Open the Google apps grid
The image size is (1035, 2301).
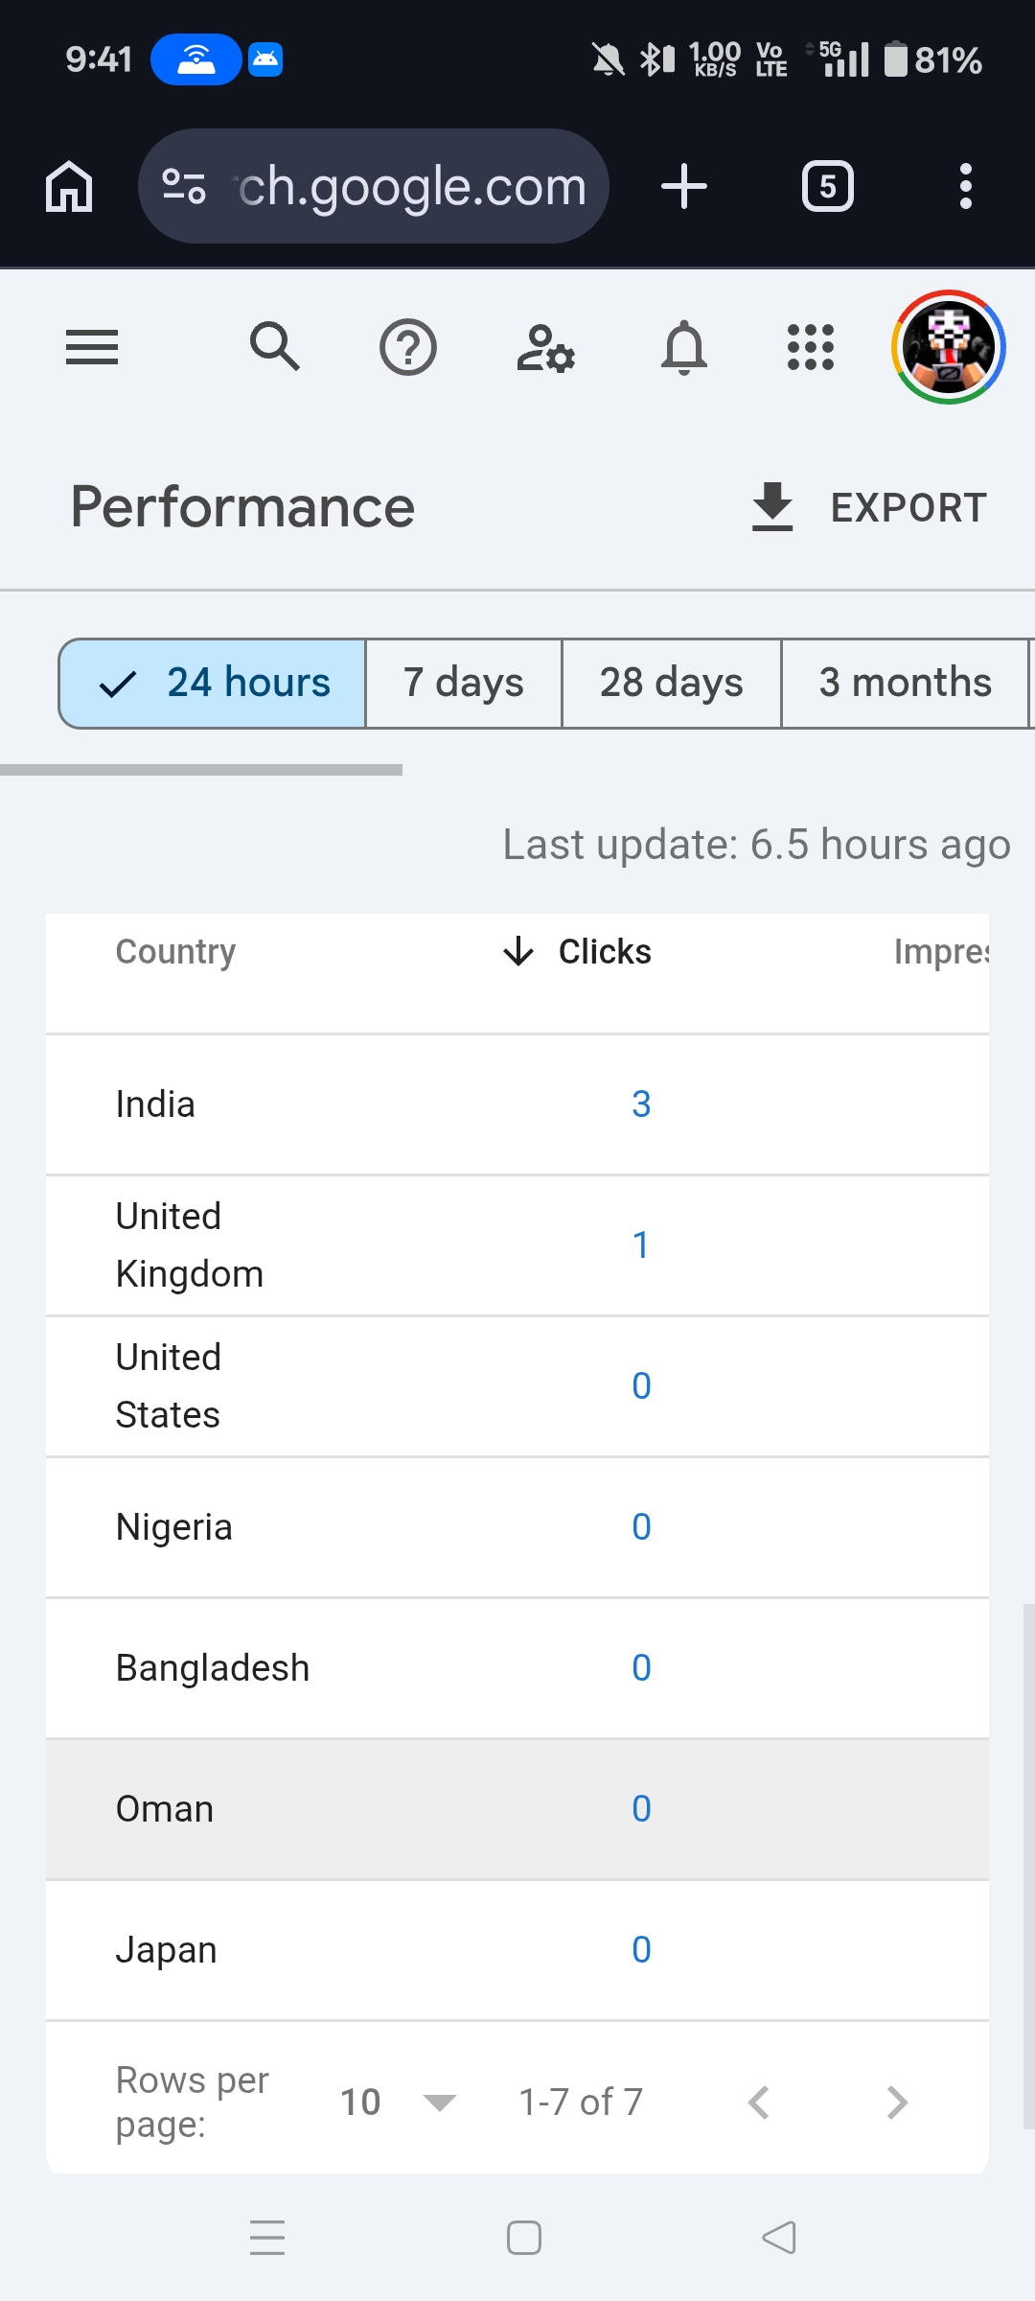tap(811, 347)
